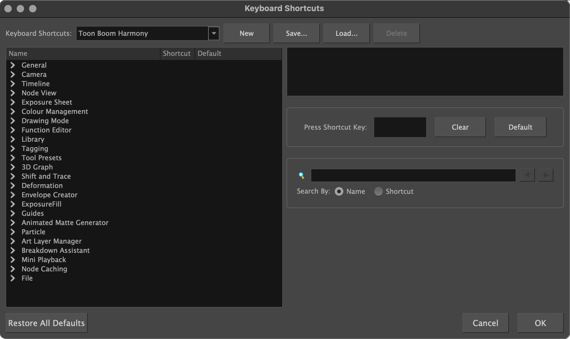Screen dimensions: 570x339
Task: Select Search By Shortcut radio button
Action: pyautogui.click(x=378, y=191)
